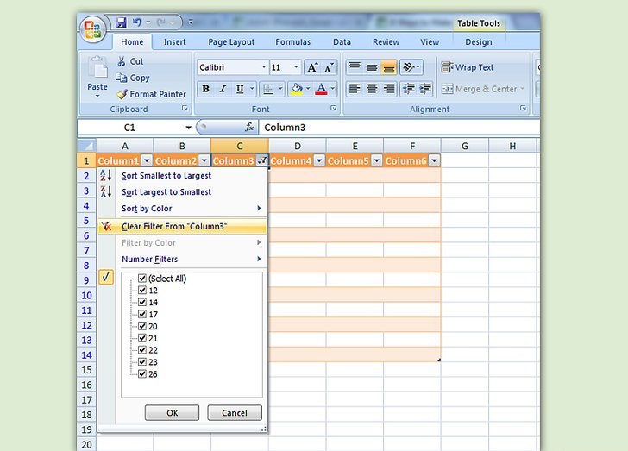The height and width of the screenshot is (451, 628).
Task: Cancel the filter dropdown
Action: (235, 412)
